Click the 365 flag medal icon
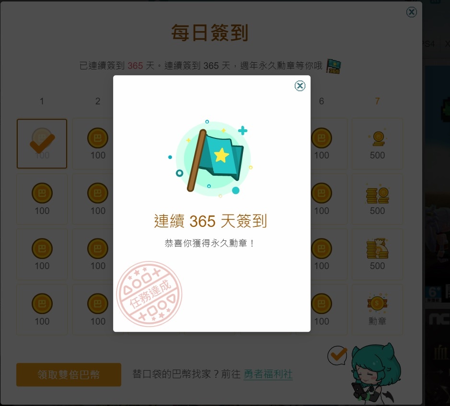This screenshot has height=406, width=450. point(333,67)
